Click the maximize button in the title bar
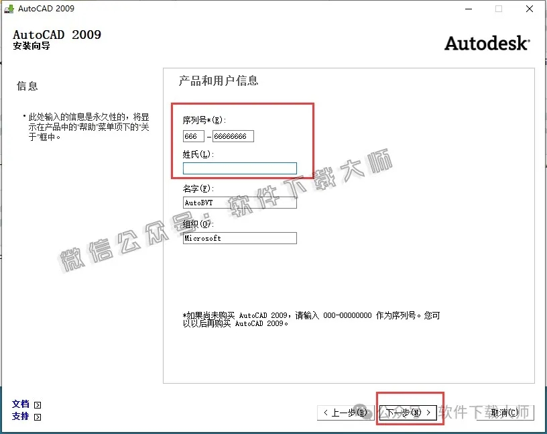The height and width of the screenshot is (434, 547). pyautogui.click(x=497, y=9)
